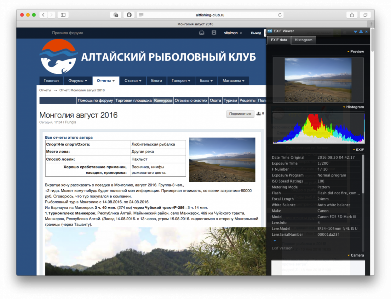This screenshot has height=299, width=391.
Task: Open the Форумы dropdown menu
Action: pos(78,81)
